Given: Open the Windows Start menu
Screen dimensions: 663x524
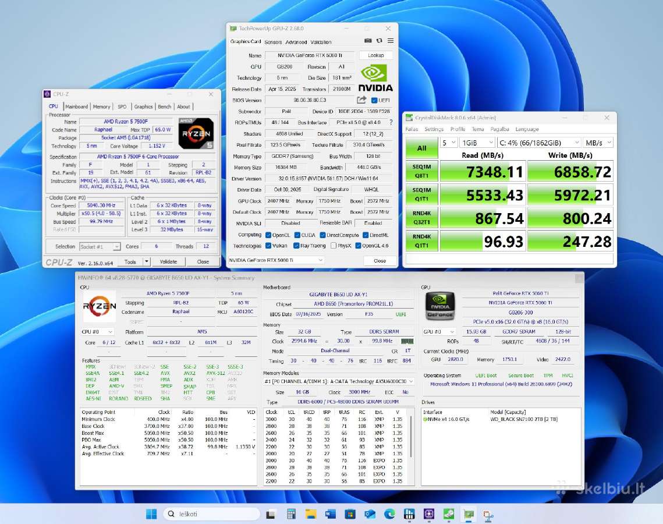Looking at the screenshot, I should tap(151, 514).
